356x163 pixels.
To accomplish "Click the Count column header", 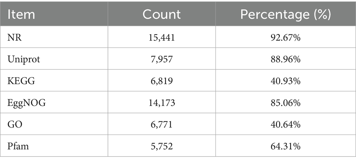I will pos(162,15).
